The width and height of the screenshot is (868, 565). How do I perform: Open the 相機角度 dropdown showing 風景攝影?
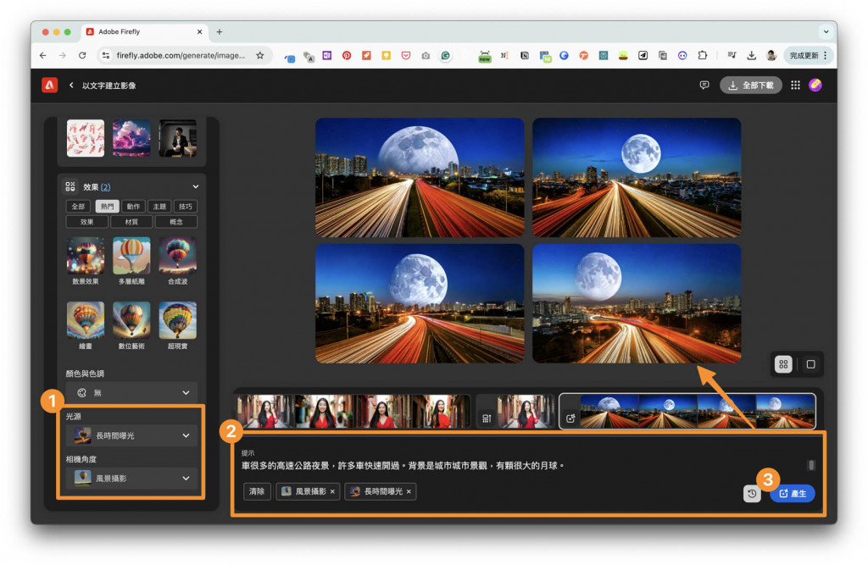click(131, 478)
